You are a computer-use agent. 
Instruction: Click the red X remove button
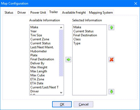pos(111,60)
